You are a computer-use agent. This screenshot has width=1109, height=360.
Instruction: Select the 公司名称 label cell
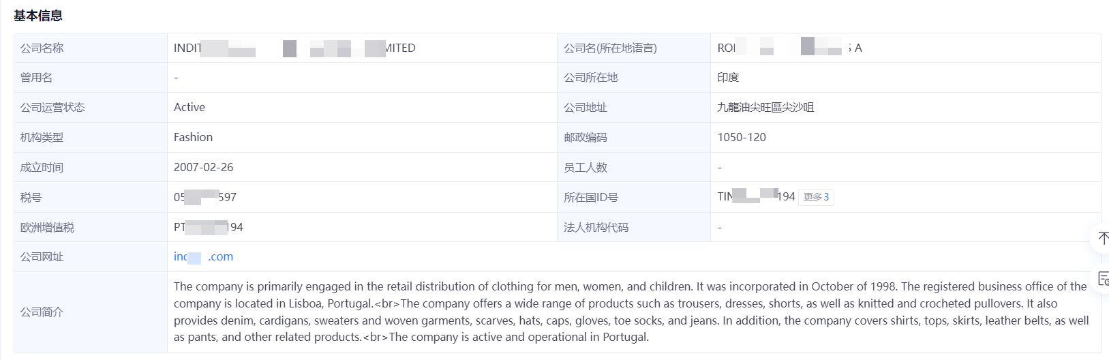[91, 48]
